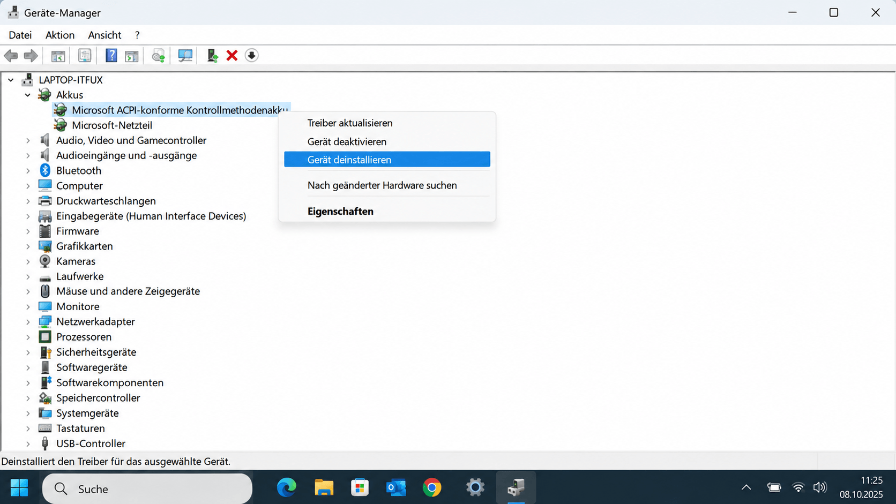Open Microsoft Store from the taskbar
The width and height of the screenshot is (896, 504).
(x=360, y=488)
